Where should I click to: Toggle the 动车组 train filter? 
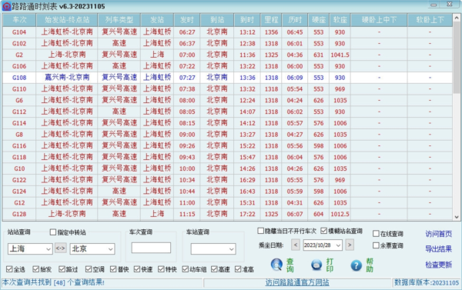(x=185, y=269)
